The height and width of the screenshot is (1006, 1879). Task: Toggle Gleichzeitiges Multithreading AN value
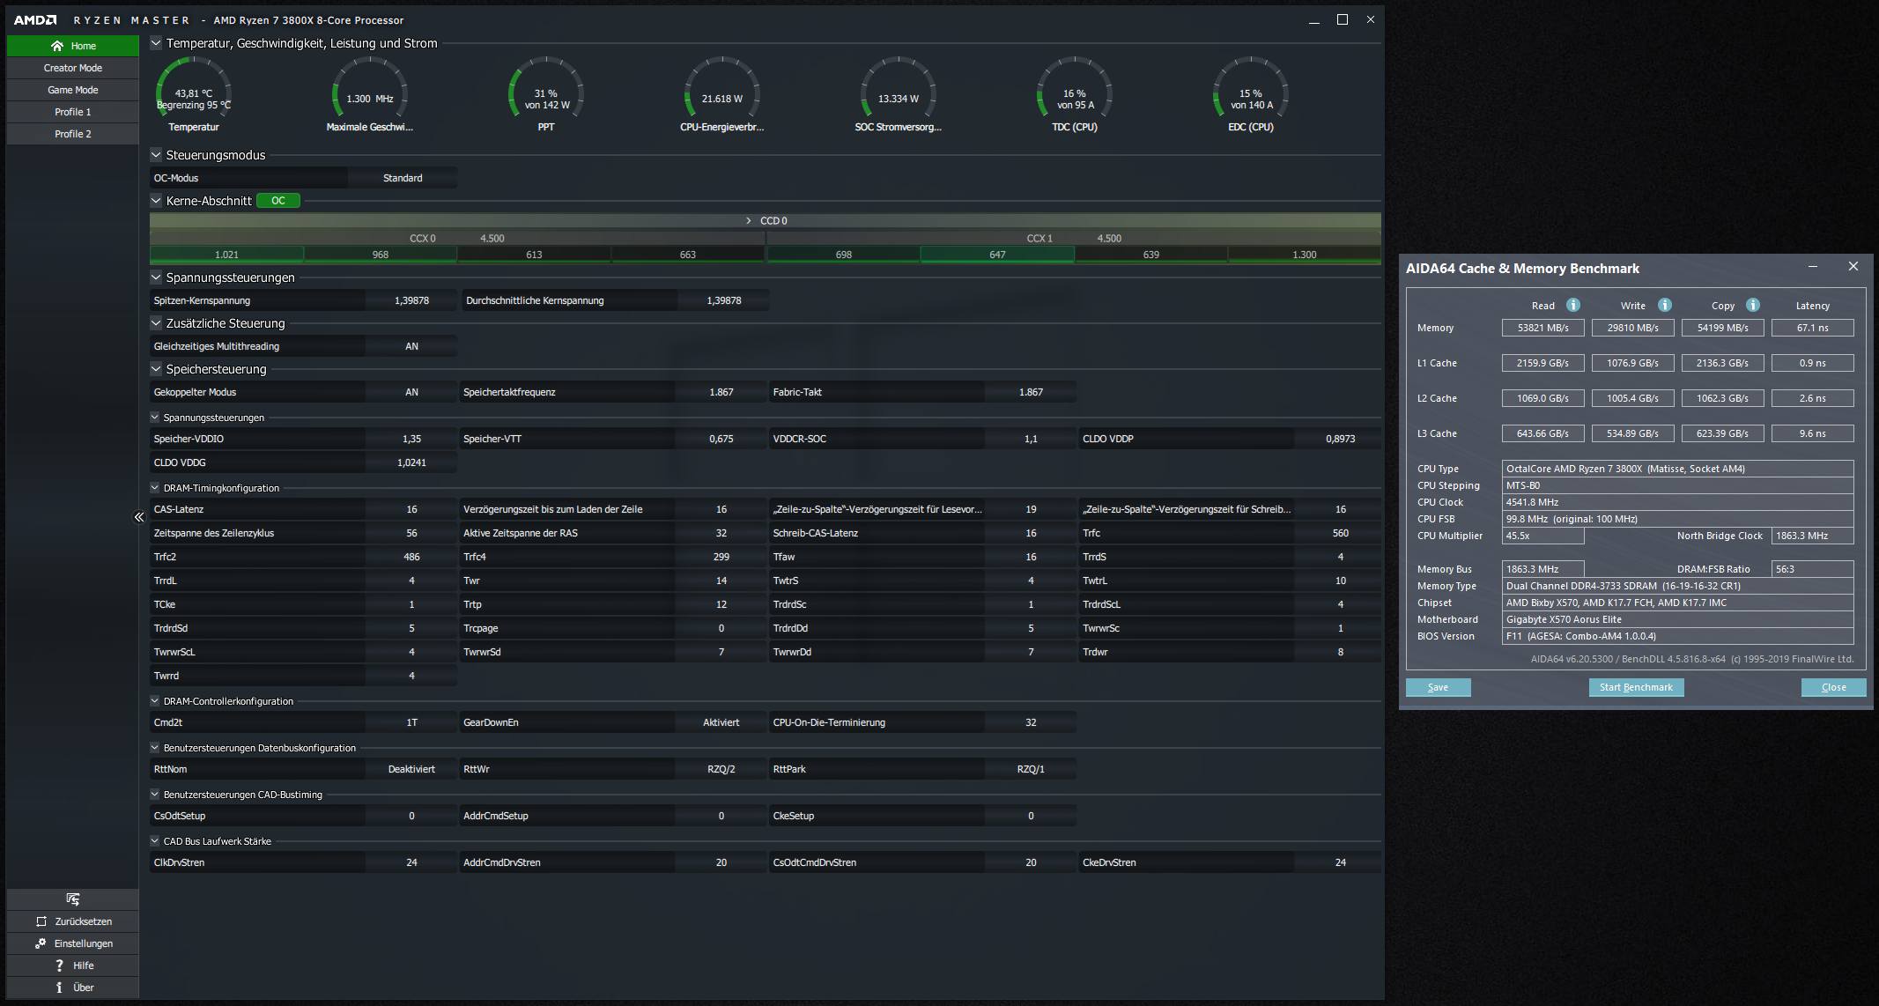coord(411,346)
